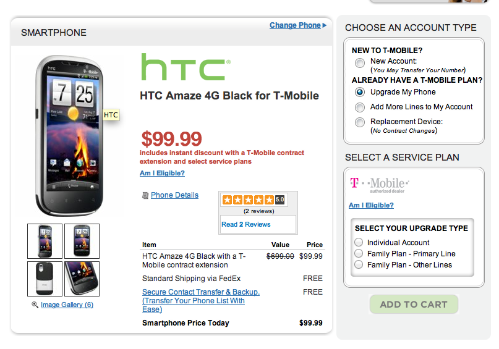
Task: Select the first front-view phone thumbnail
Action: pyautogui.click(x=45, y=241)
